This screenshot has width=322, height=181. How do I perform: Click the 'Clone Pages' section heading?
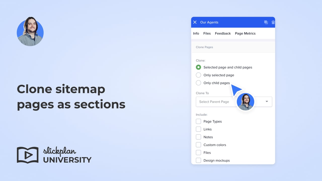pos(205,47)
